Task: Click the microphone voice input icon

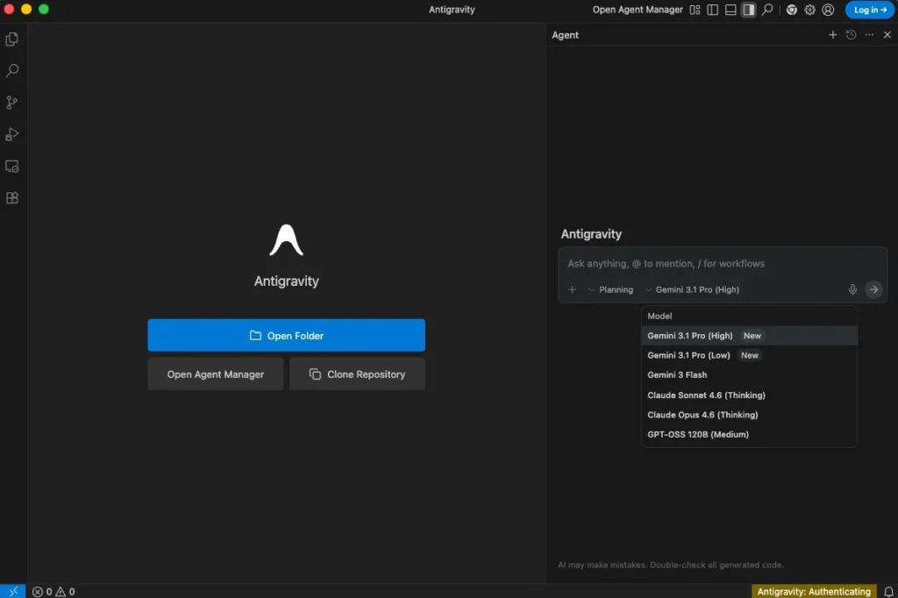Action: 852,289
